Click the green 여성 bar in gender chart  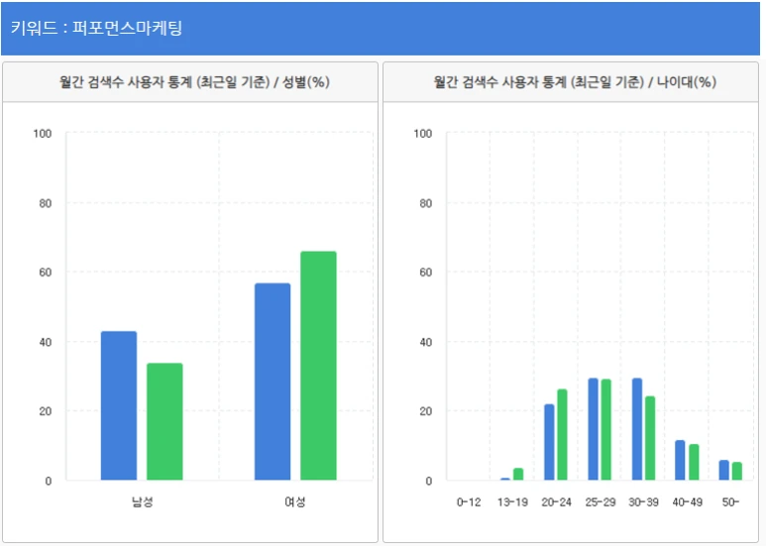click(318, 366)
